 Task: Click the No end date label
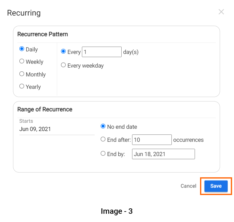(x=122, y=127)
